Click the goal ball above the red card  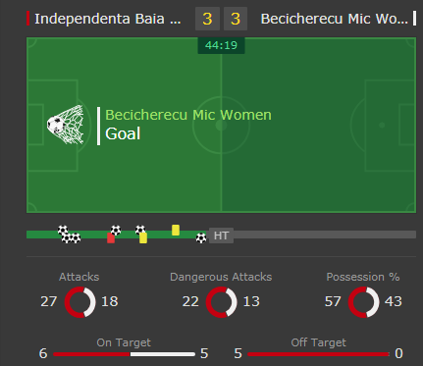point(116,230)
